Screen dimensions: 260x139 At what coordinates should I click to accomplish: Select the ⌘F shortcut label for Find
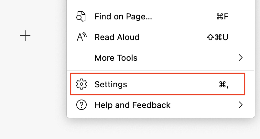pyautogui.click(x=222, y=16)
